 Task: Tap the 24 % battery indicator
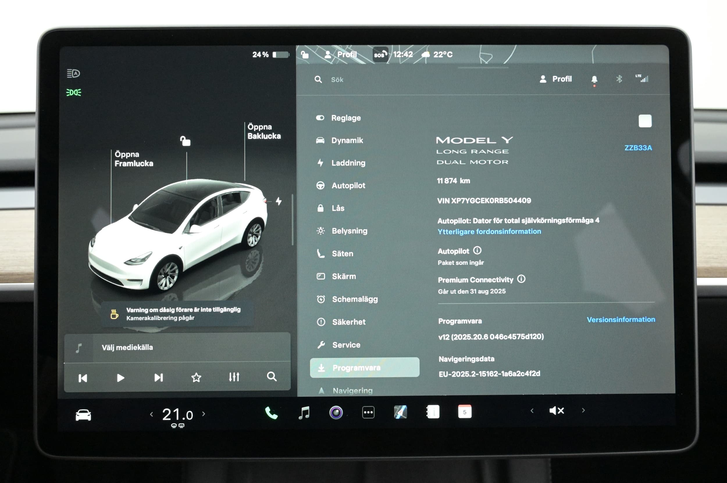pos(270,55)
